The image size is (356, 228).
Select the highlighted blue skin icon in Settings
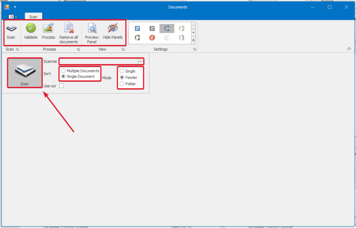(167, 28)
